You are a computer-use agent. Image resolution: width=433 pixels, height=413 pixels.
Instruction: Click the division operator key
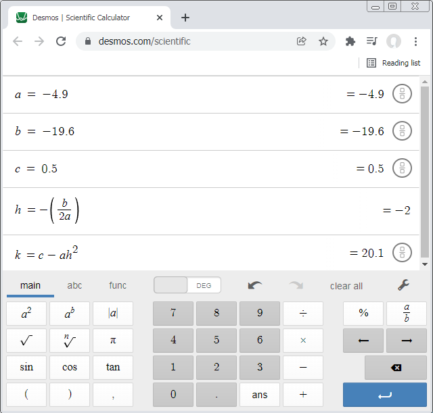pos(303,314)
